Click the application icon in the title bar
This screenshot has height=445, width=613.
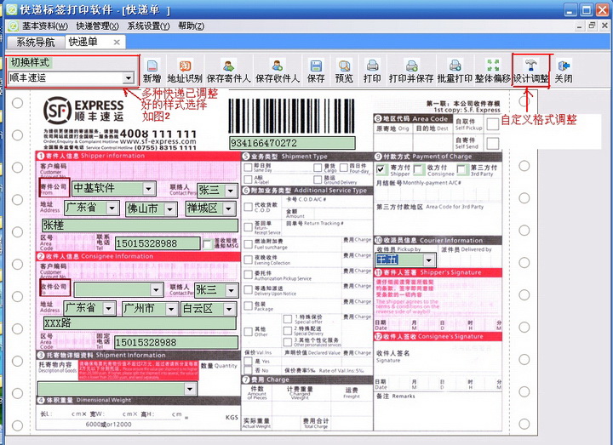tap(11, 9)
